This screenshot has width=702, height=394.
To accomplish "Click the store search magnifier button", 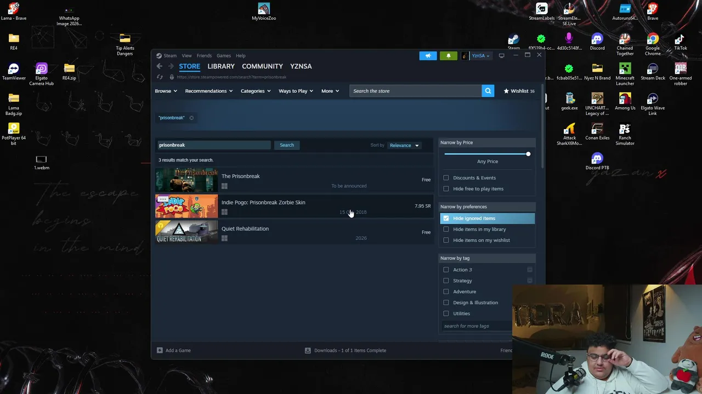I will (x=488, y=91).
